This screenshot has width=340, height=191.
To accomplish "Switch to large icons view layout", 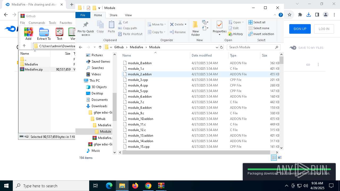I will 279,158.
